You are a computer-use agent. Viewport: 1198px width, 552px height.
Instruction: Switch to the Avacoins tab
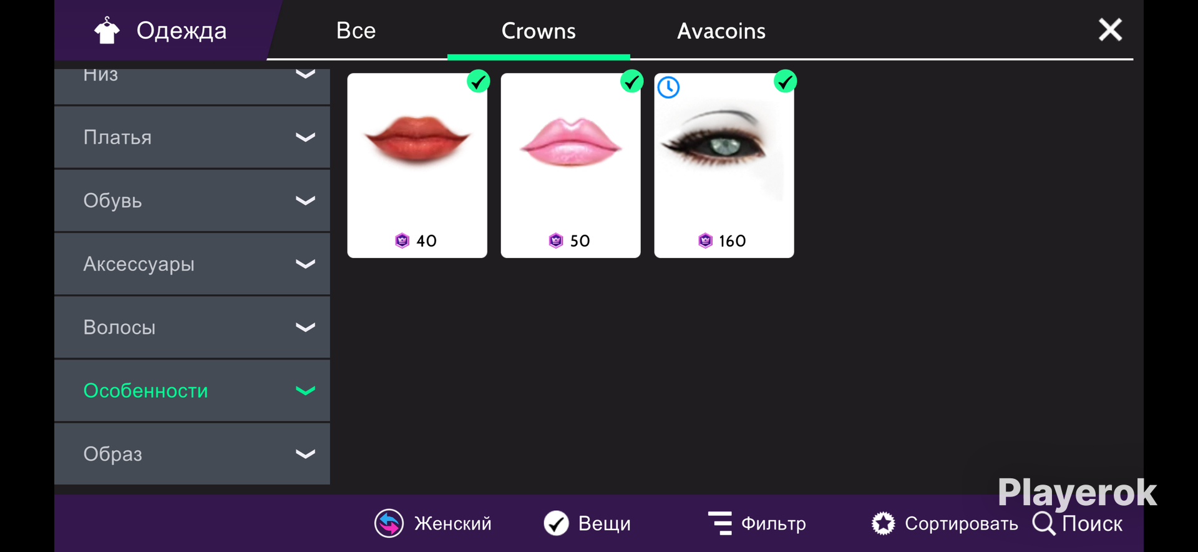tap(721, 31)
